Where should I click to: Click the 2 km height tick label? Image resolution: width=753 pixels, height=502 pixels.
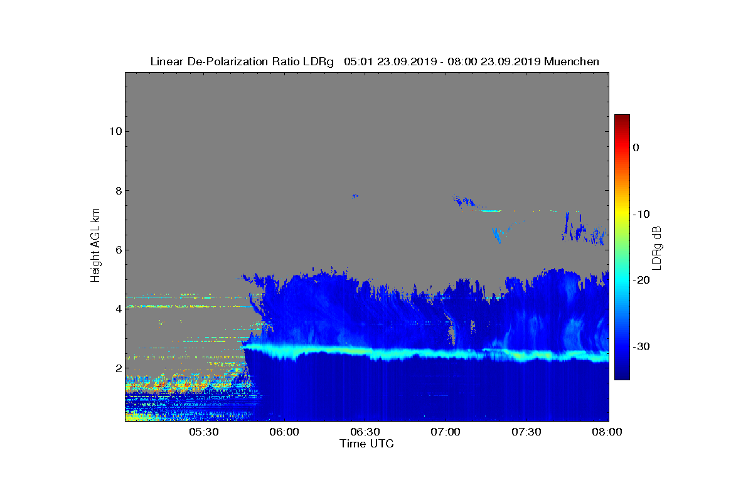115,368
